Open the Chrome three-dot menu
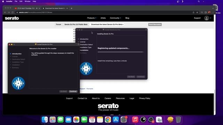 click(213, 12)
